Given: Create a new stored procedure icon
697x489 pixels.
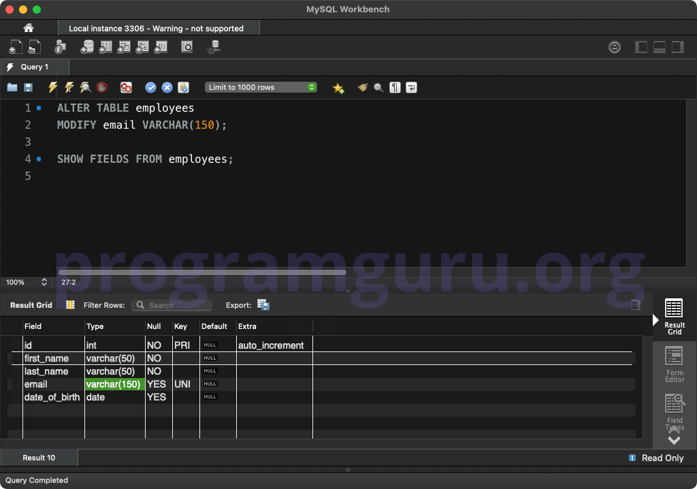Looking at the screenshot, I should 142,47.
